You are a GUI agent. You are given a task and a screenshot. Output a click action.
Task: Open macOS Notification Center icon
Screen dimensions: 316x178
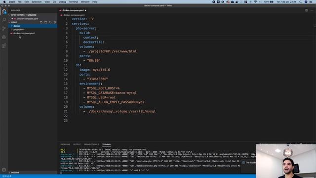pyautogui.click(x=311, y=2)
